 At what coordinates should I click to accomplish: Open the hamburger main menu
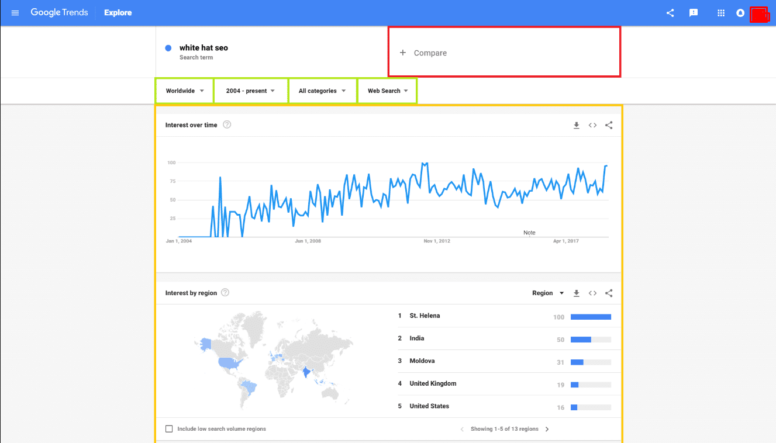(15, 13)
